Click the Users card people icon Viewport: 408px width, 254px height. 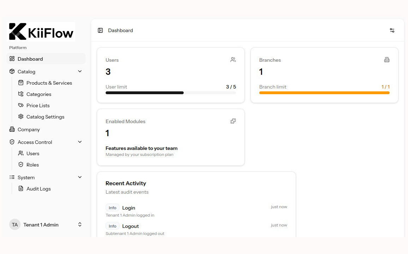pos(233,60)
